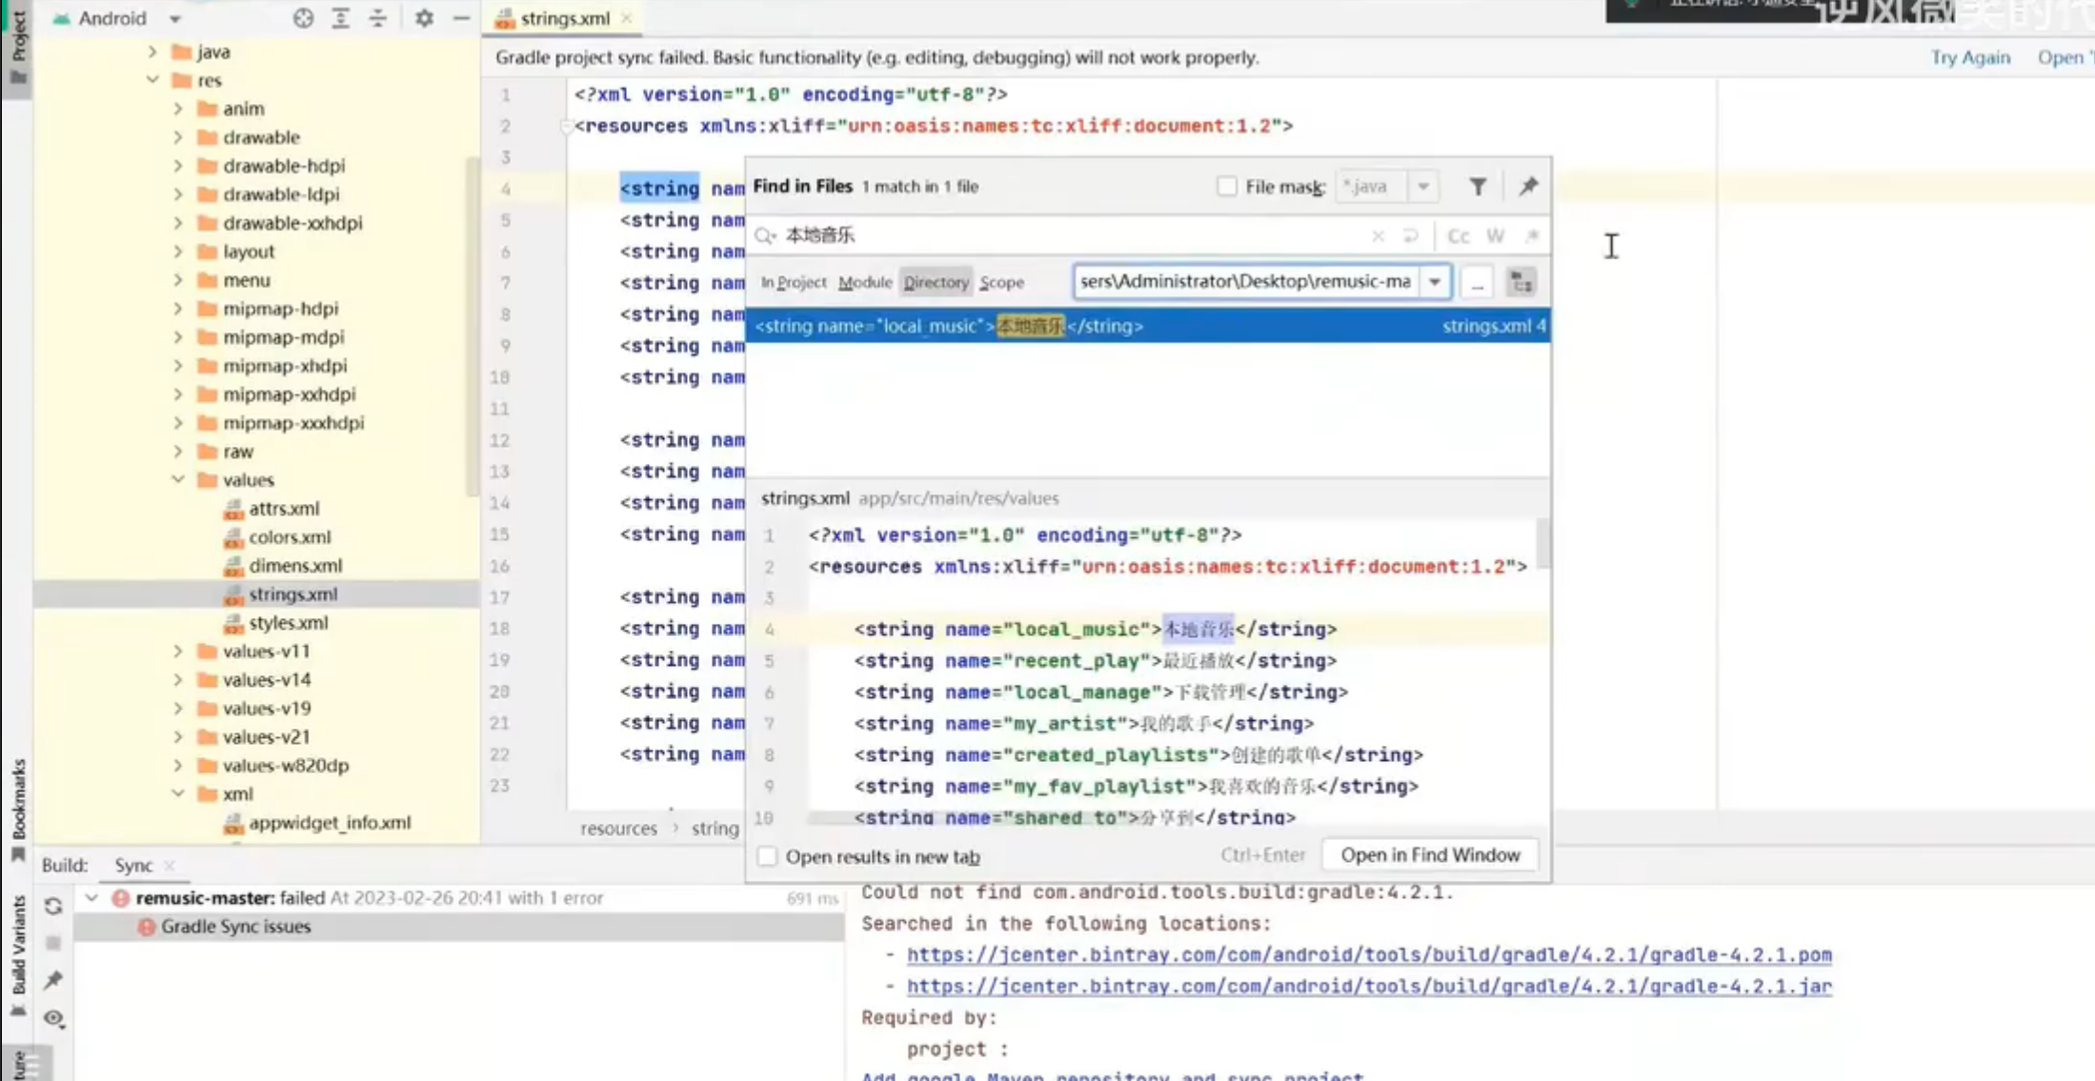
Task: Toggle match case Cc search option
Action: pyautogui.click(x=1458, y=236)
